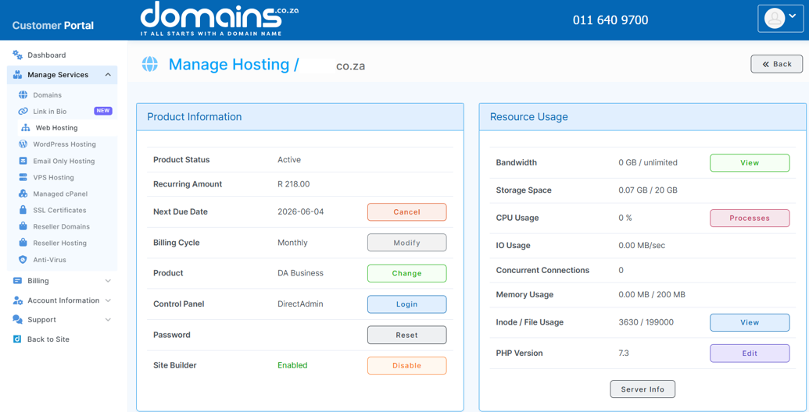Open the user avatar dropdown
Image resolution: width=809 pixels, height=412 pixels.
[x=780, y=19]
